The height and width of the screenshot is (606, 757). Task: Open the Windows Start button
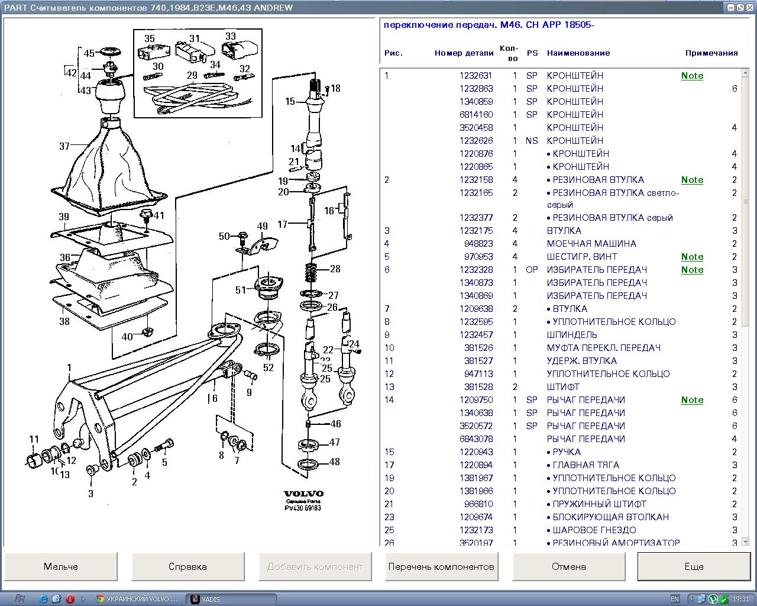click(x=18, y=598)
